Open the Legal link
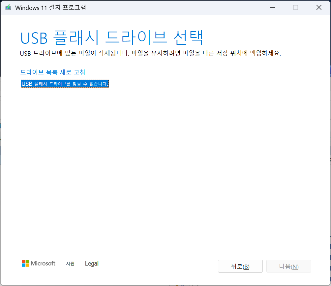331x286 pixels. (92, 263)
